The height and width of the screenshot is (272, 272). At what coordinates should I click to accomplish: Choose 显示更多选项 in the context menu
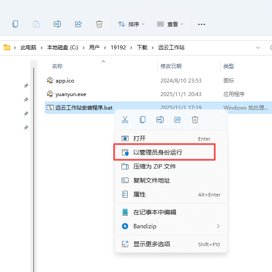[171, 244]
